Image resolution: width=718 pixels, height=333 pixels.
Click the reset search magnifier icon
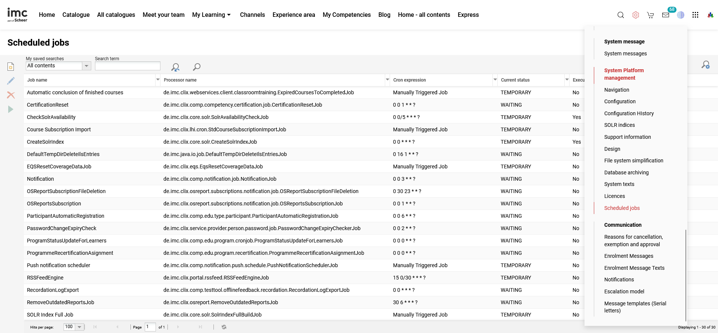[x=175, y=67]
